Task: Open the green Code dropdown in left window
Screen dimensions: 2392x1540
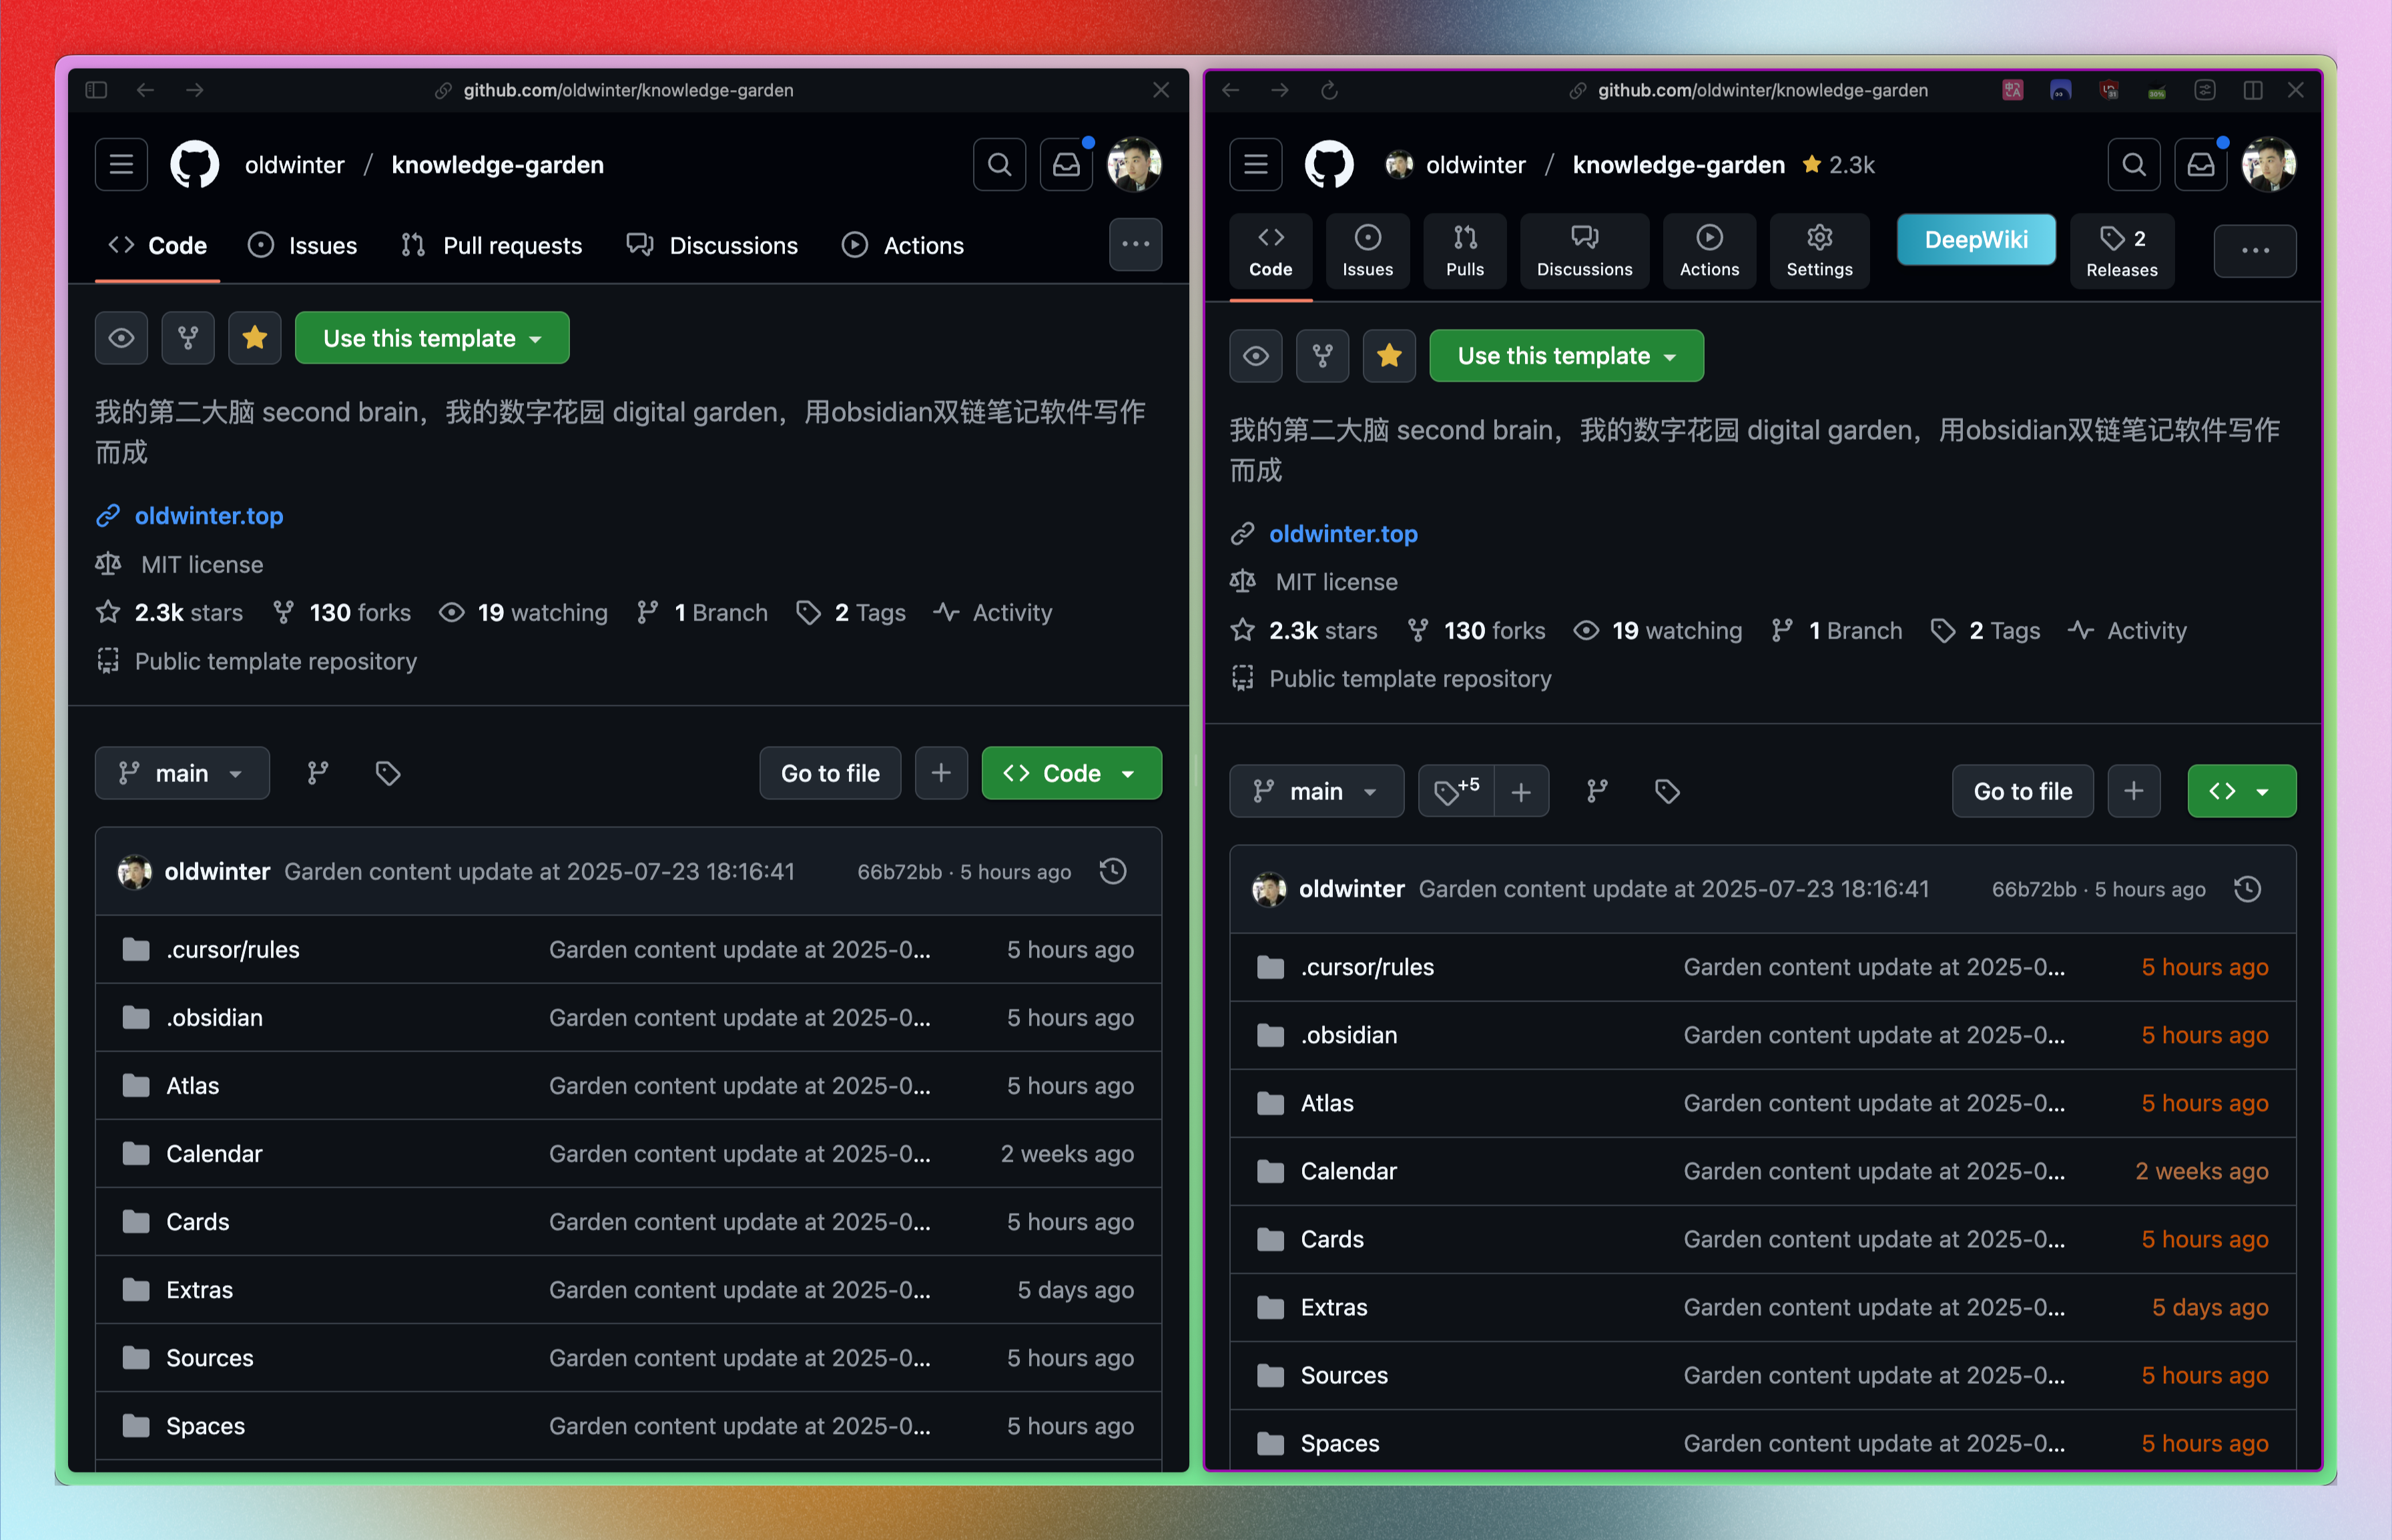Action: [x=1071, y=773]
